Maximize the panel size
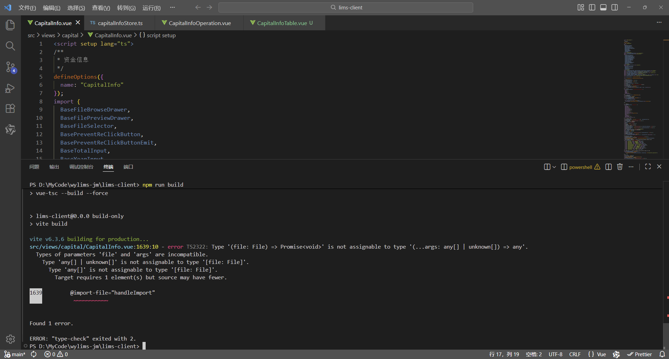The height and width of the screenshot is (359, 669). [x=648, y=167]
